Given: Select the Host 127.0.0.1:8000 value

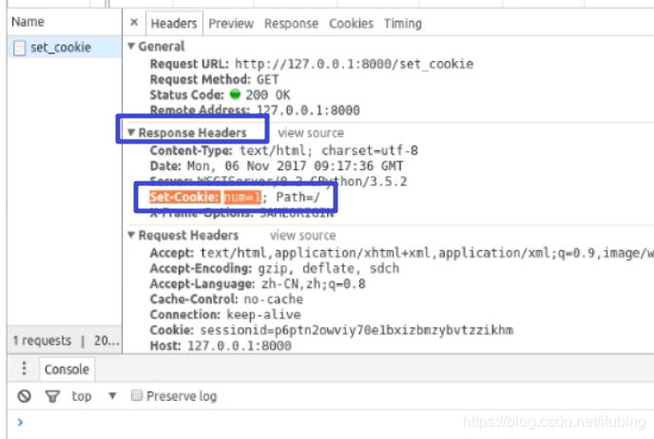Looking at the screenshot, I should point(240,345).
